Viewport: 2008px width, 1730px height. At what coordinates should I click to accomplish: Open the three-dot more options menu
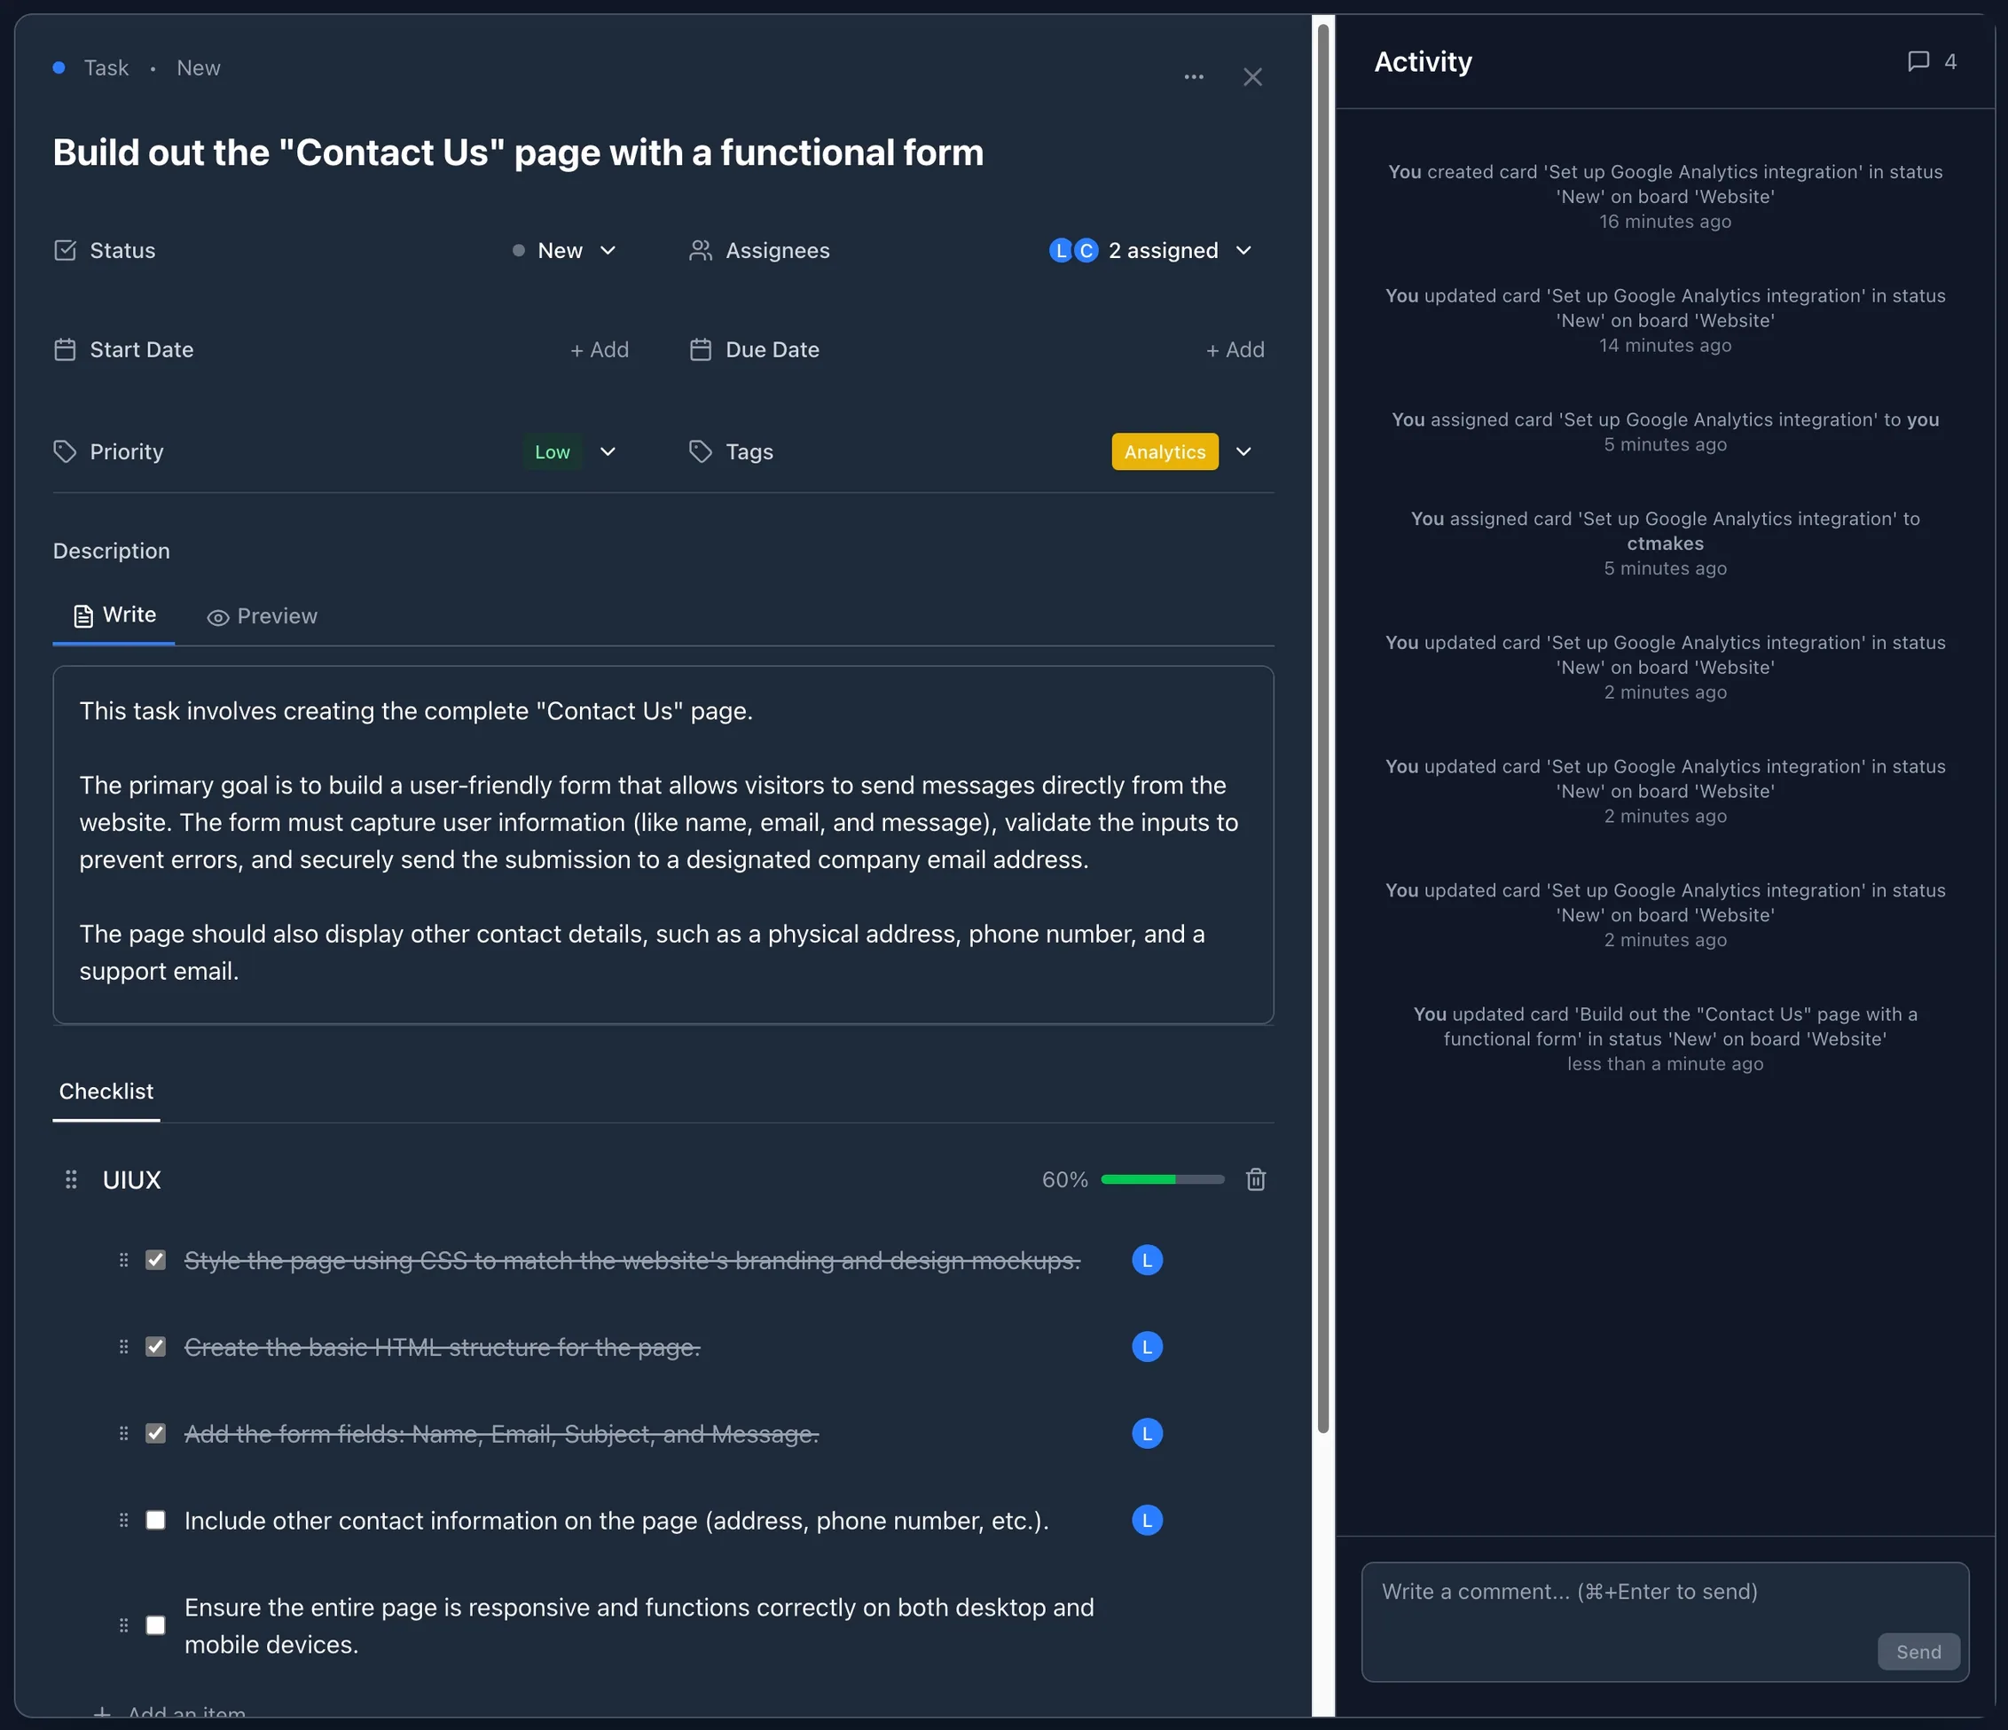click(x=1194, y=76)
